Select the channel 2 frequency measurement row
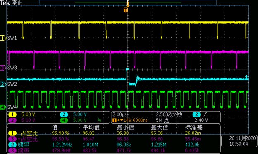258x154 pixels. click(114, 145)
